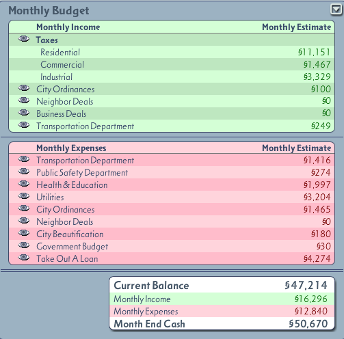This screenshot has width=344, height=339.
Task: Open the Take Out A Loan entry
Action: tap(172, 258)
